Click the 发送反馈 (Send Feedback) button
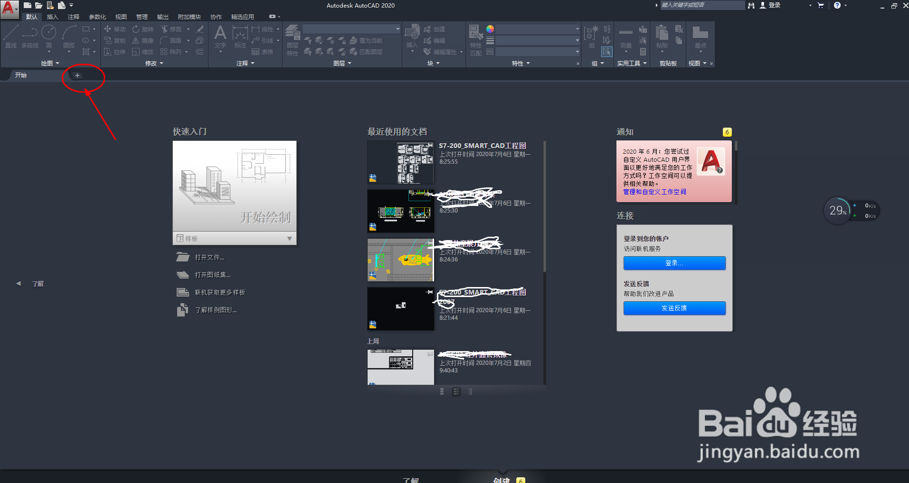 click(674, 308)
